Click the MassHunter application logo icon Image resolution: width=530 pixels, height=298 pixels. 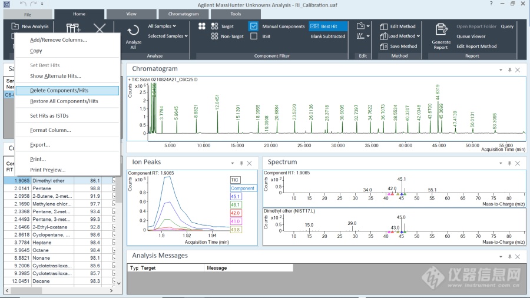coord(6,4)
